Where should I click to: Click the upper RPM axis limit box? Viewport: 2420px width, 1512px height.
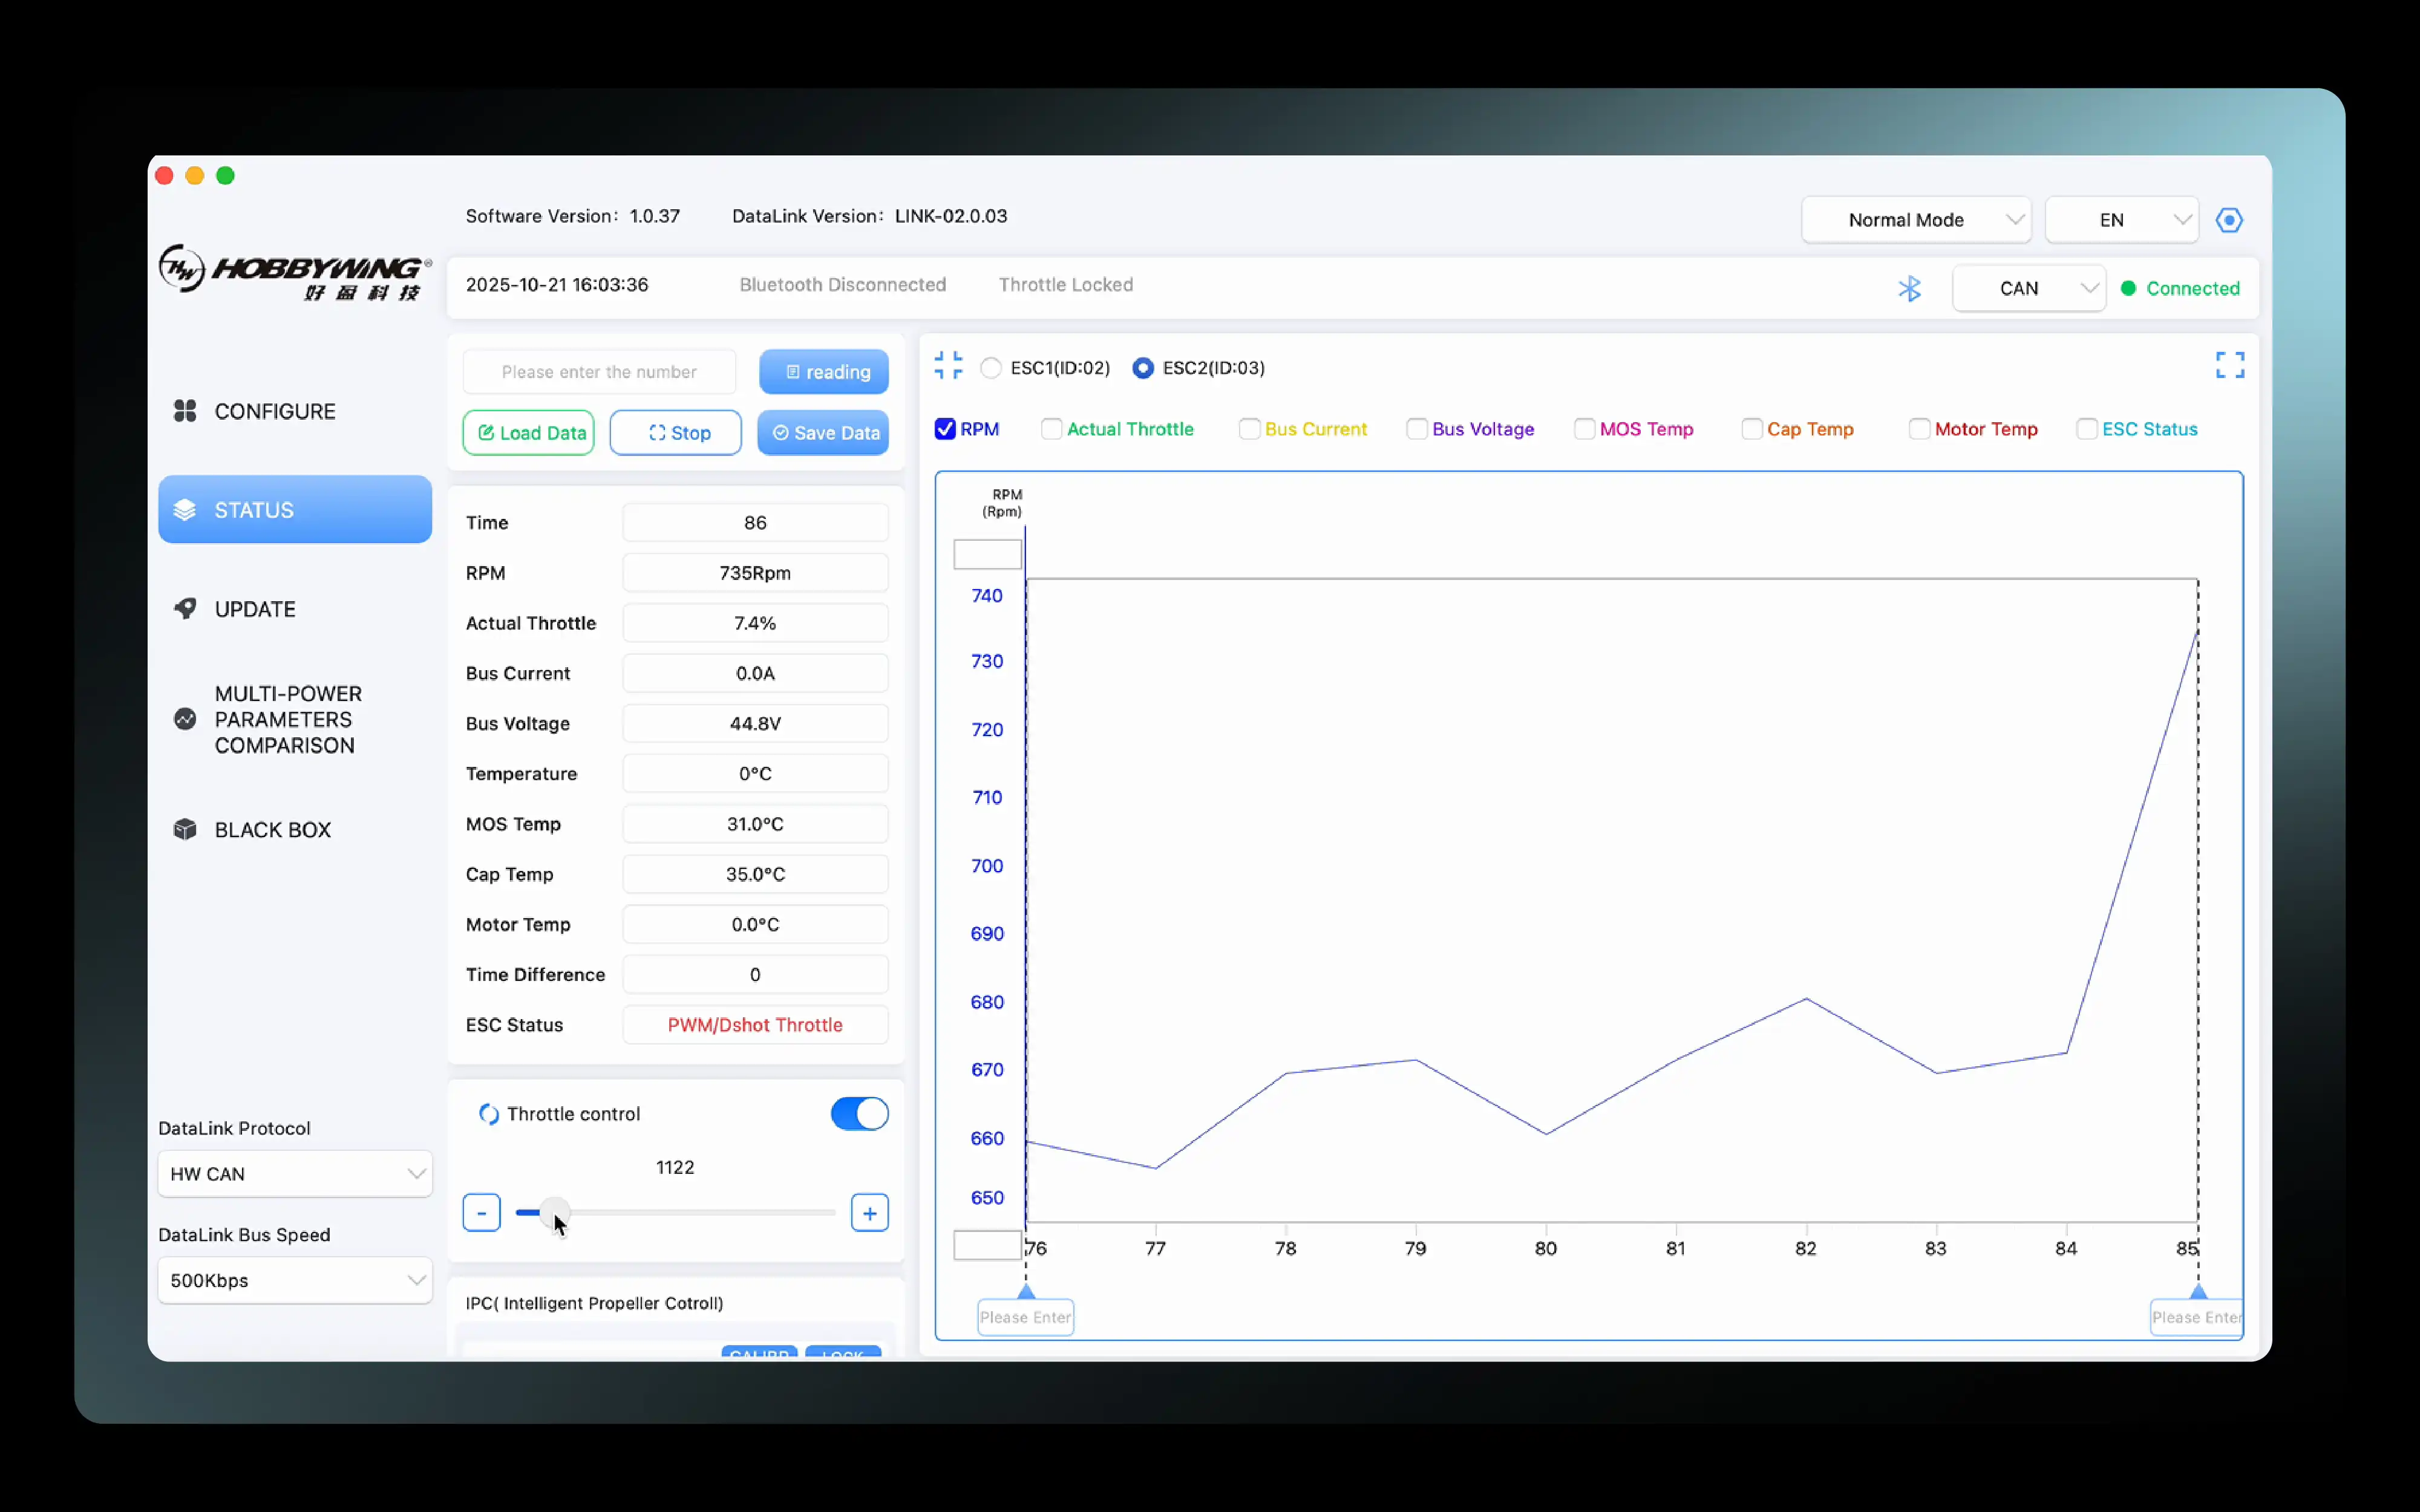(988, 554)
